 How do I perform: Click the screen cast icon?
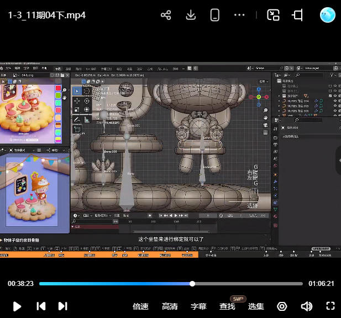[x=273, y=15]
